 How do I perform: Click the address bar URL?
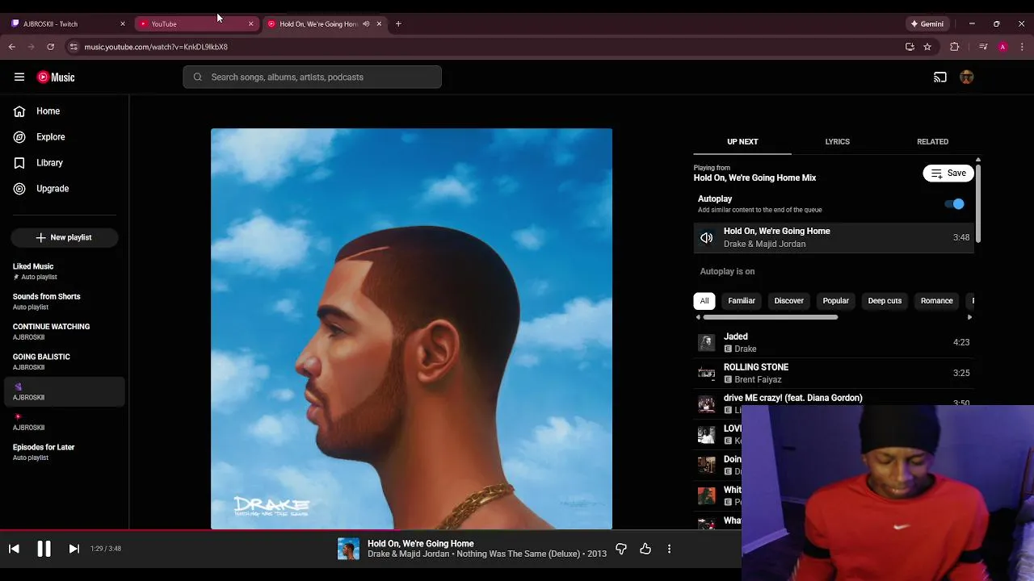tap(156, 47)
